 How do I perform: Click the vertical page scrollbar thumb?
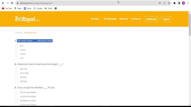click(190, 25)
